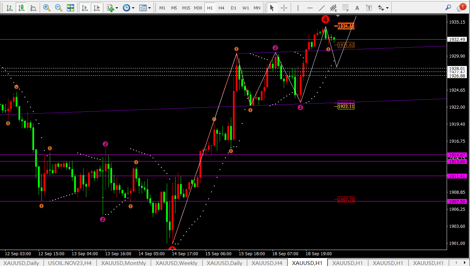Switch to bar chart view
The width and height of the screenshot is (470, 266).
tap(10, 8)
